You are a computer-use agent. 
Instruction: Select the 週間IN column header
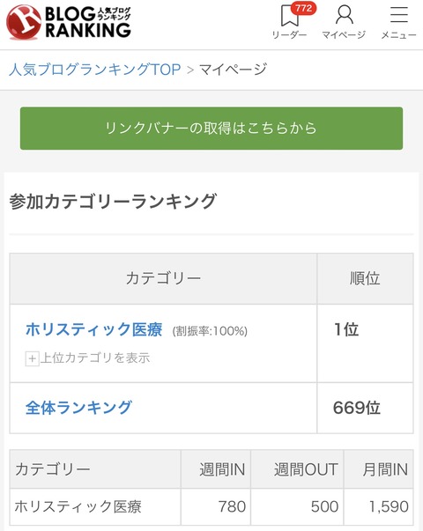[x=216, y=469]
